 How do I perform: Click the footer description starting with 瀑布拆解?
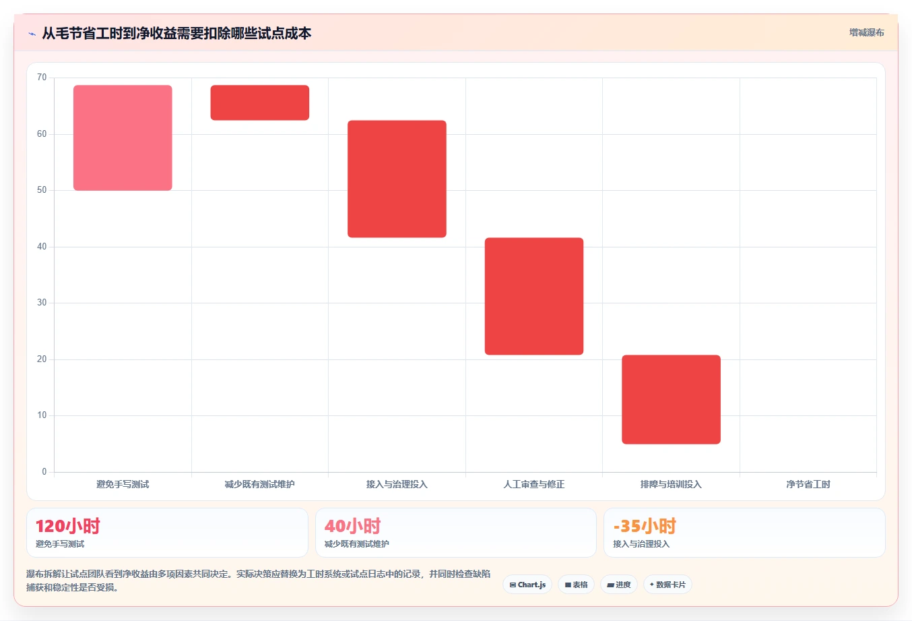[259, 581]
